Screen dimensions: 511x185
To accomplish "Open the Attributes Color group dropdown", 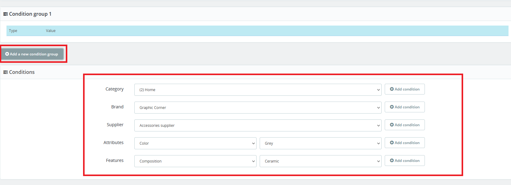I will coord(195,143).
